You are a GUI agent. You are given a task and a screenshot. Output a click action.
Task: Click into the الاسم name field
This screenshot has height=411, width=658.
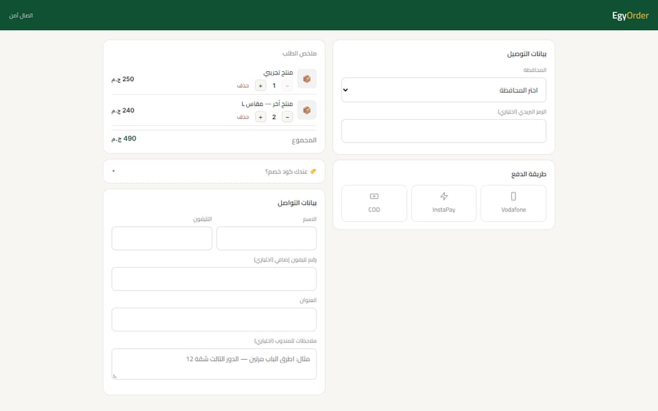[x=267, y=238]
